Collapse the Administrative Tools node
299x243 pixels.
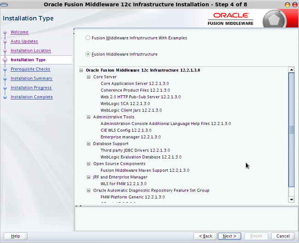(88, 117)
